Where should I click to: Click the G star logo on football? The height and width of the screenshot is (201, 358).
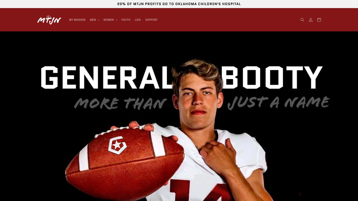117,145
